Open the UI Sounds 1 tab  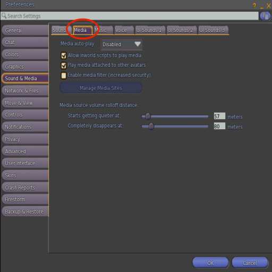tap(150, 30)
